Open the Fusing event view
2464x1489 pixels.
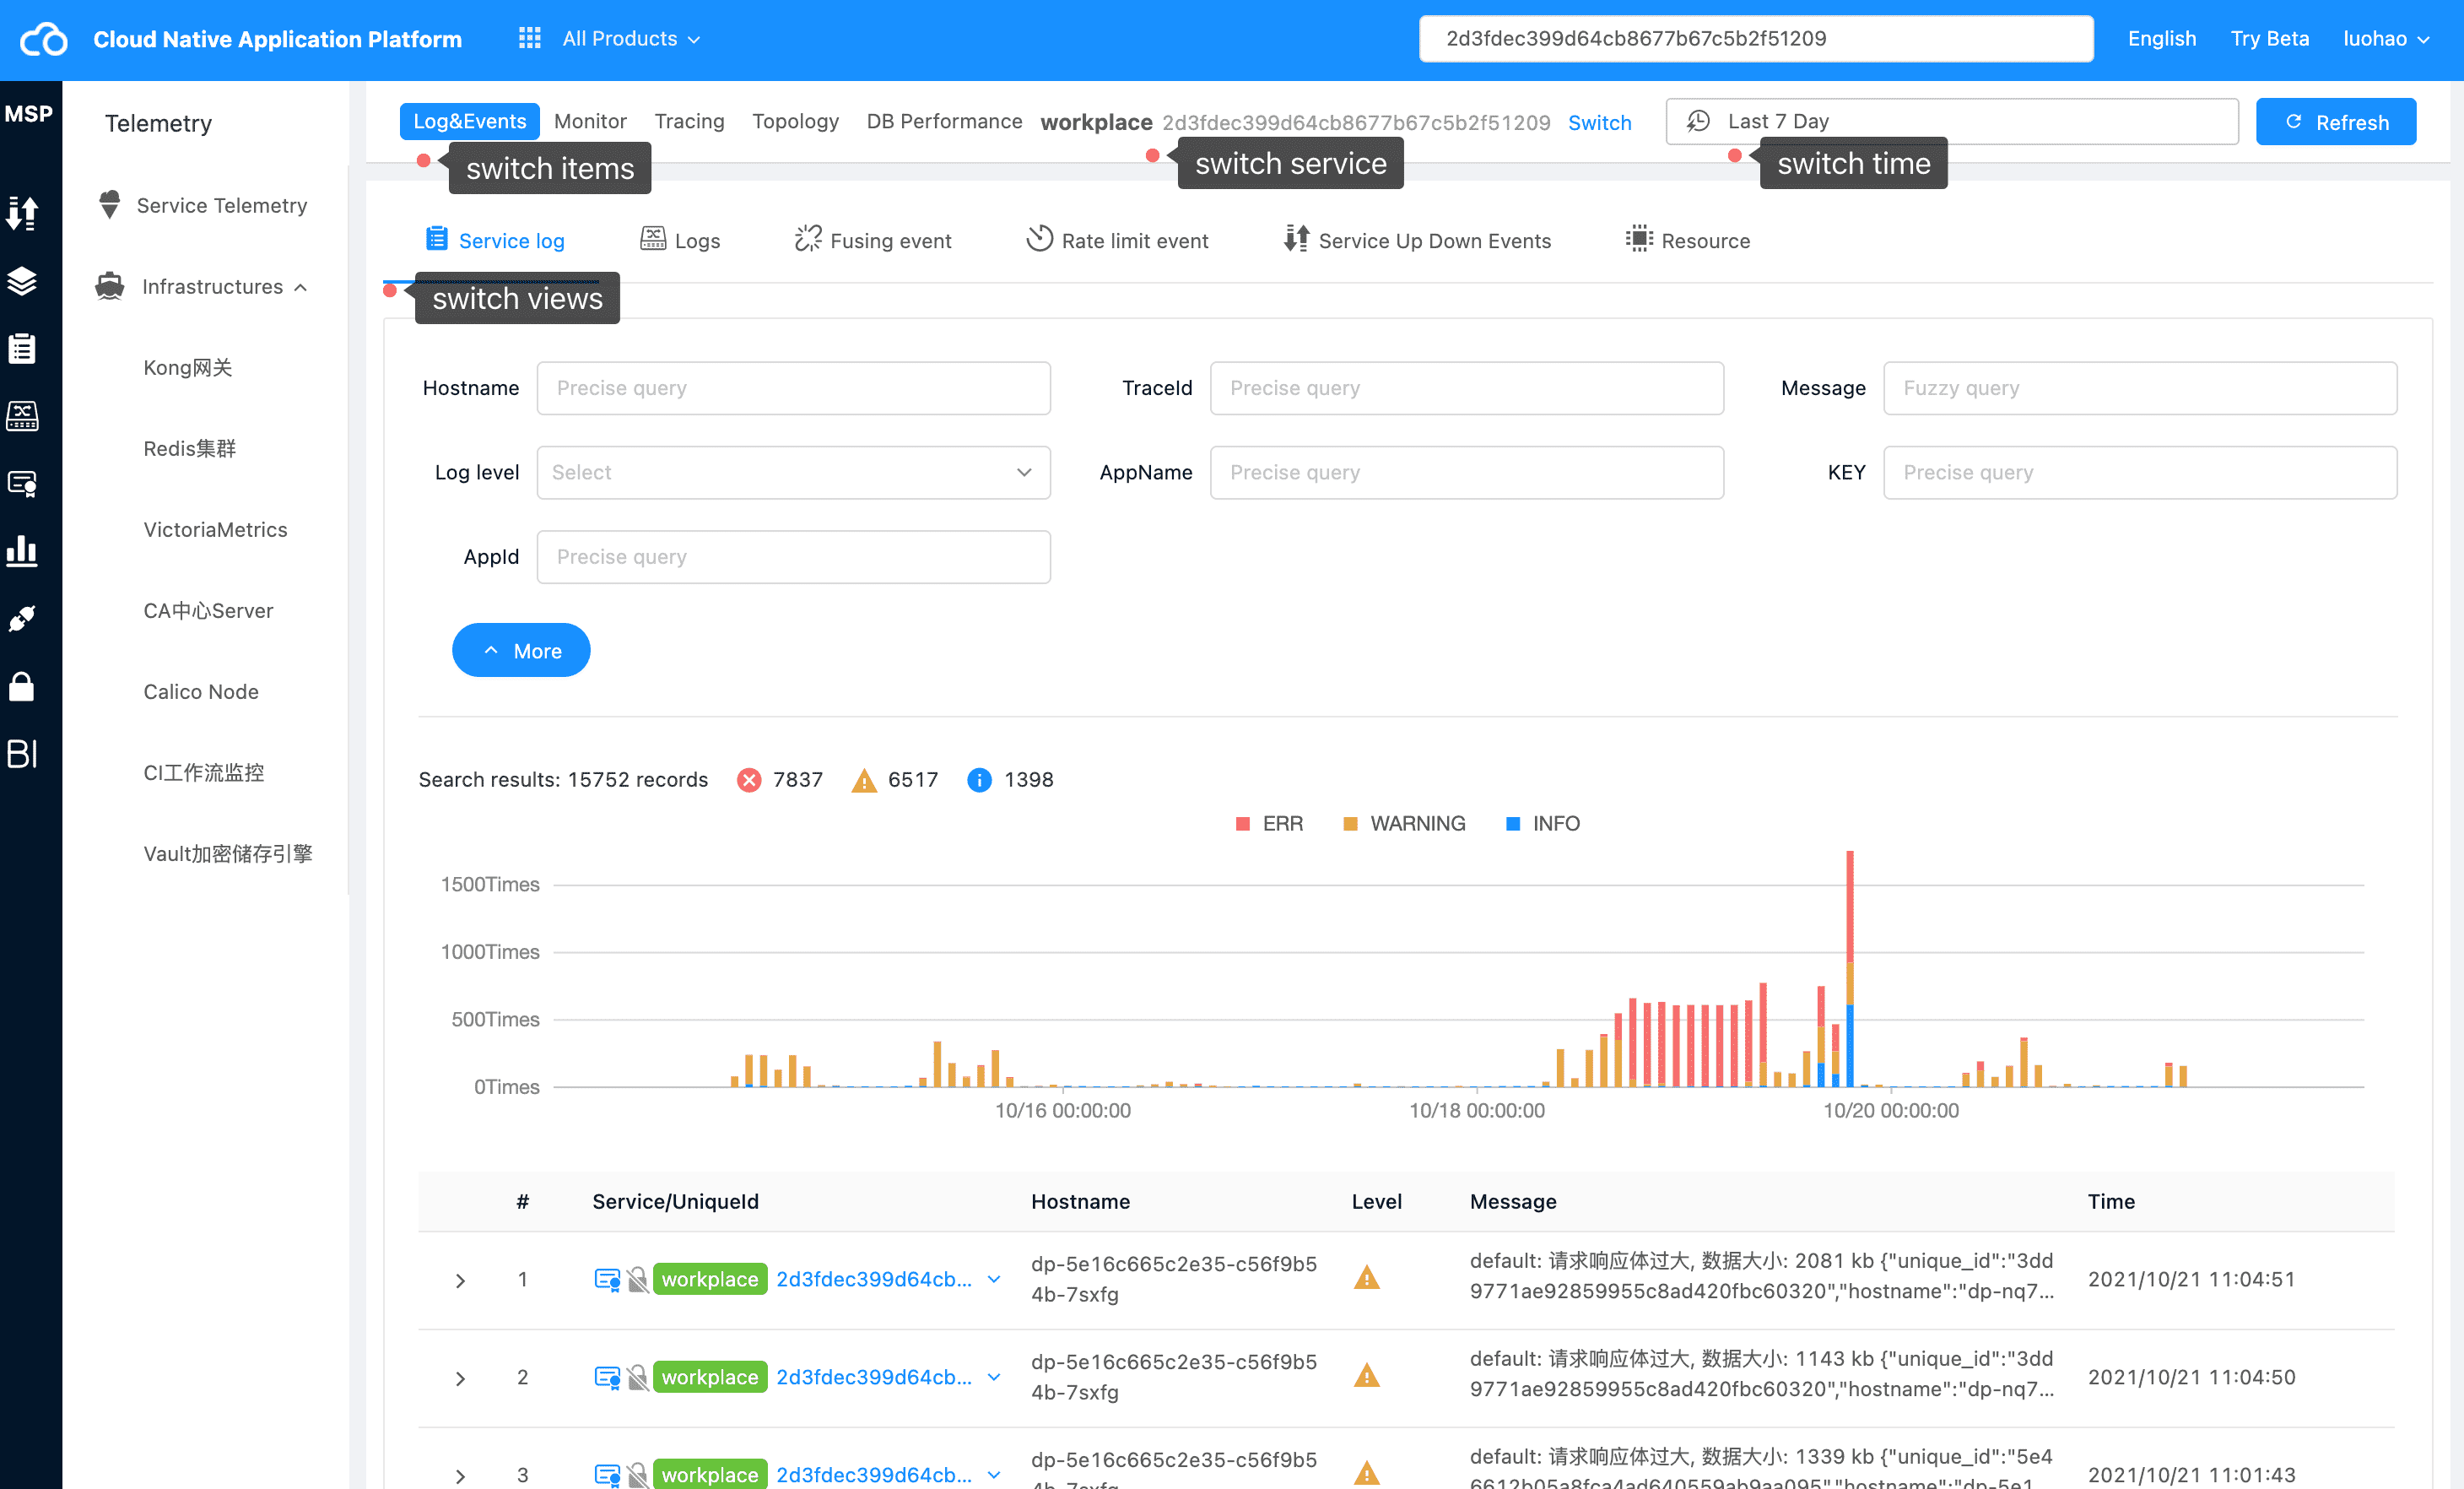873,241
